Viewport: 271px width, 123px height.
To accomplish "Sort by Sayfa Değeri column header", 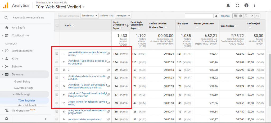I will 253,23.
